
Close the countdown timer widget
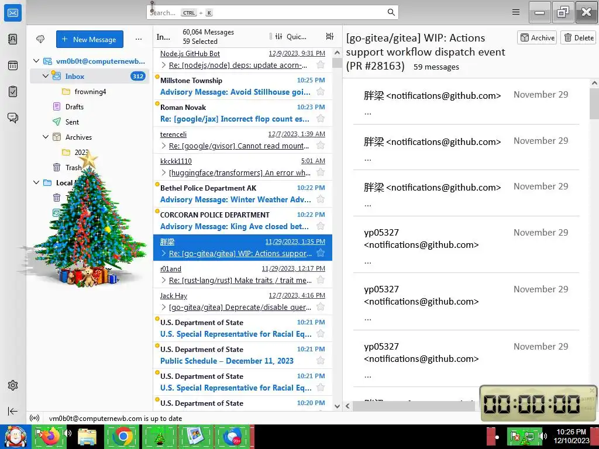pyautogui.click(x=592, y=390)
